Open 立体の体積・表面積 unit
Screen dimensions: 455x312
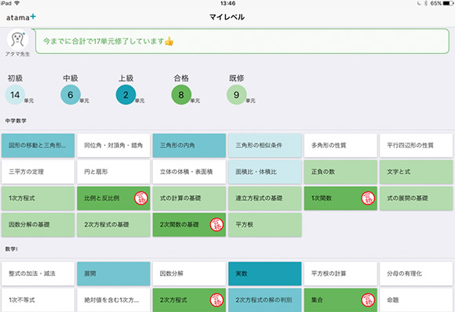point(189,172)
